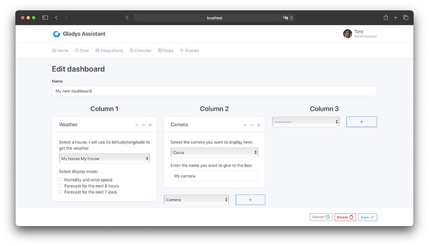Open the Column 3 box type dropdown
Image resolution: width=429 pixels, height=246 pixels.
point(306,122)
